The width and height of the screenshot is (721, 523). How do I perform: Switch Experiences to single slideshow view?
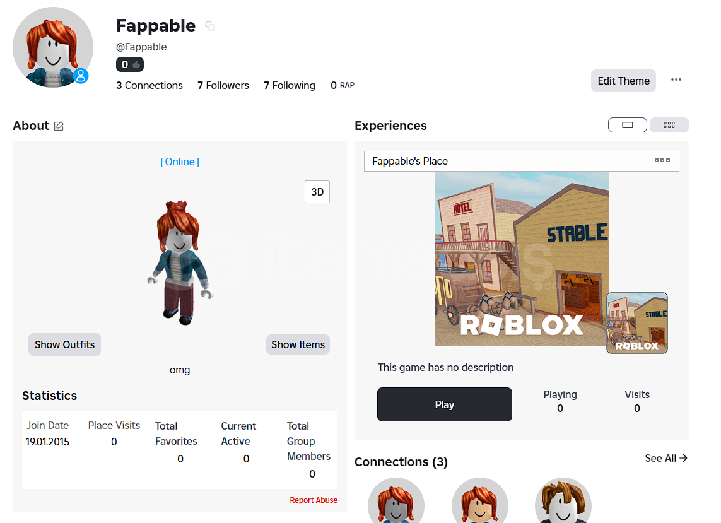point(627,125)
